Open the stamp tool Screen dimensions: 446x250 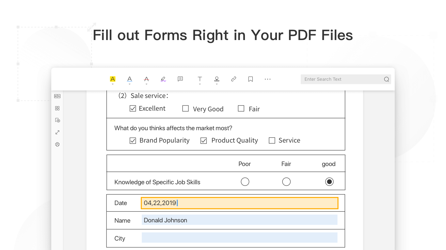point(217,79)
